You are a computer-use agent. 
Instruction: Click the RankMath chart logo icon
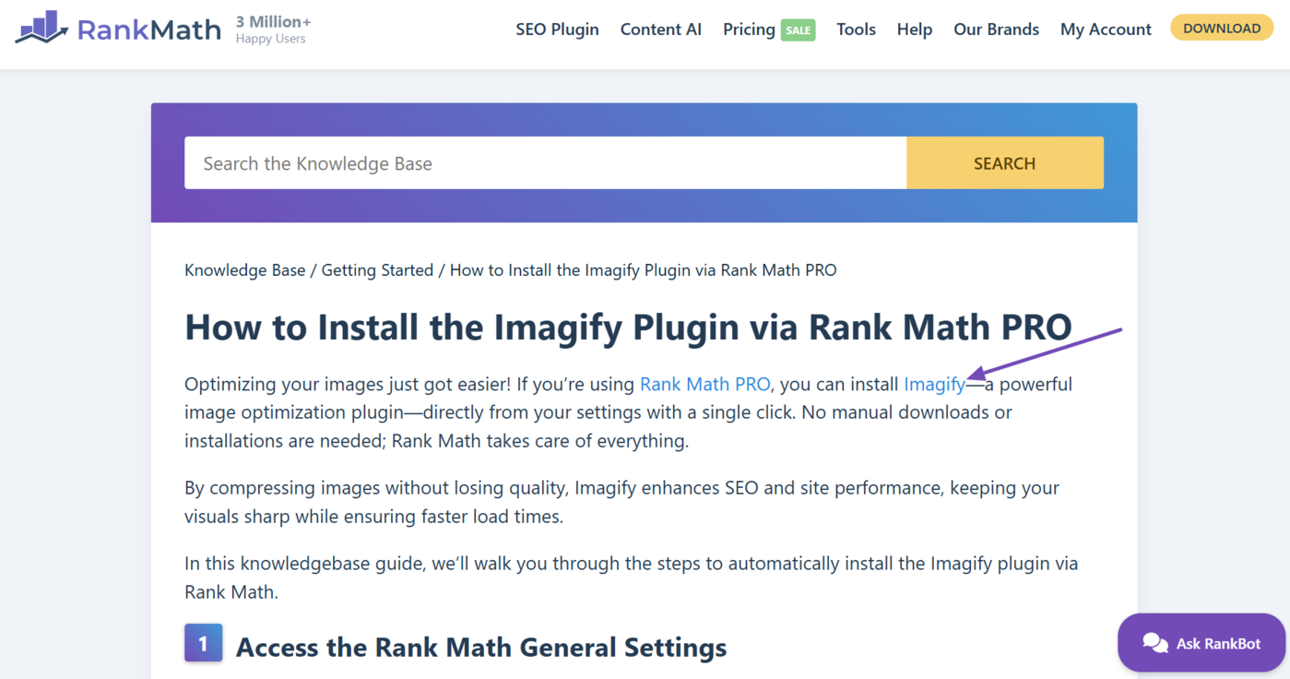pos(41,29)
